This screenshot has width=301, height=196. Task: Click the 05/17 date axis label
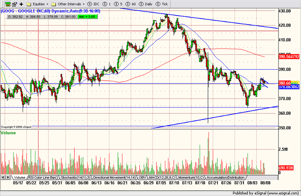pyautogui.click(x=18, y=183)
